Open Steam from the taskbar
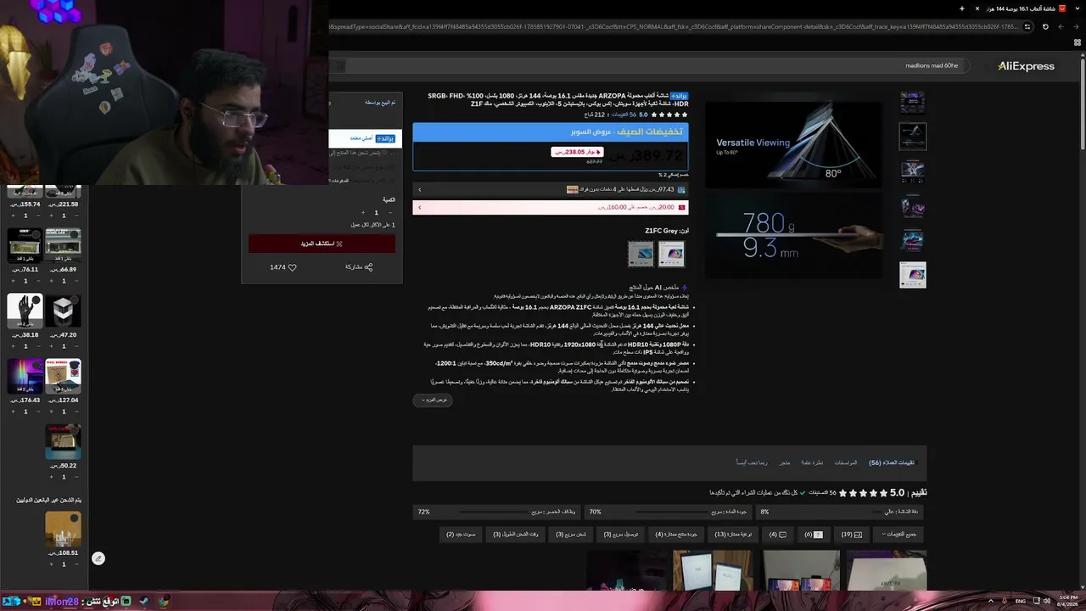This screenshot has width=1086, height=611. (x=144, y=602)
